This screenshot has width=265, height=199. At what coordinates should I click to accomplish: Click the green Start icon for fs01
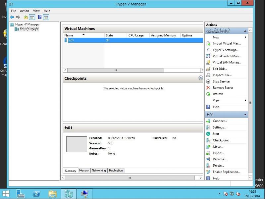coord(208,134)
